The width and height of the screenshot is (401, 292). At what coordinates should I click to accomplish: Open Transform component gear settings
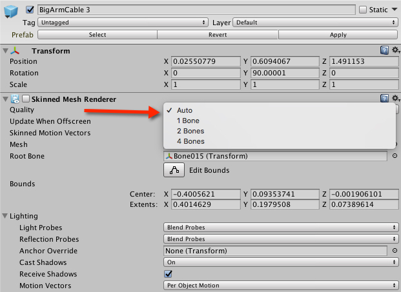[x=395, y=50]
